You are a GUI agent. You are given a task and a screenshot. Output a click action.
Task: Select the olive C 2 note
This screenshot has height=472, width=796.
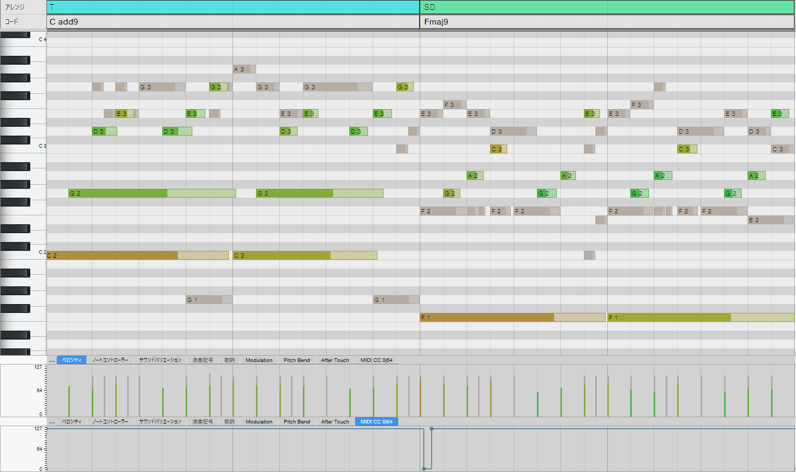pos(305,255)
